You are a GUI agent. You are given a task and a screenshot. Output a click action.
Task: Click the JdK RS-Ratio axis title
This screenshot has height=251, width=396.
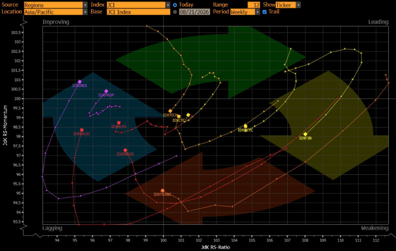pos(215,247)
